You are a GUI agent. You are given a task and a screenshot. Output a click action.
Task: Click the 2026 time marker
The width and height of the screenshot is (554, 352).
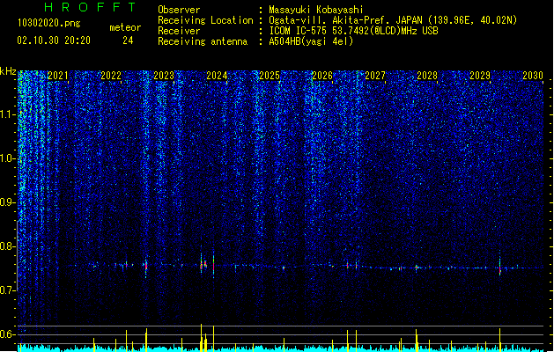pos(322,76)
